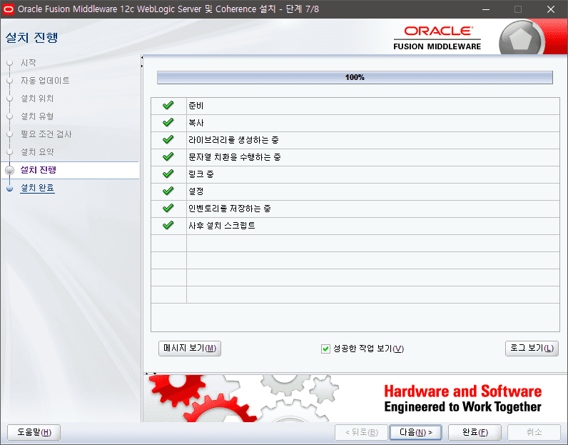Image resolution: width=568 pixels, height=445 pixels.
Task: Click the step bullet next to 설치 완료
Action: tap(10, 189)
